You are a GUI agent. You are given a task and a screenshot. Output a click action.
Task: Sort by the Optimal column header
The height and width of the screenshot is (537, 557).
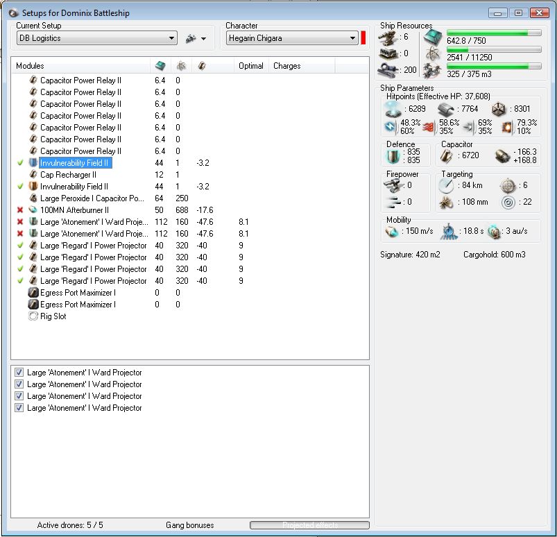251,66
